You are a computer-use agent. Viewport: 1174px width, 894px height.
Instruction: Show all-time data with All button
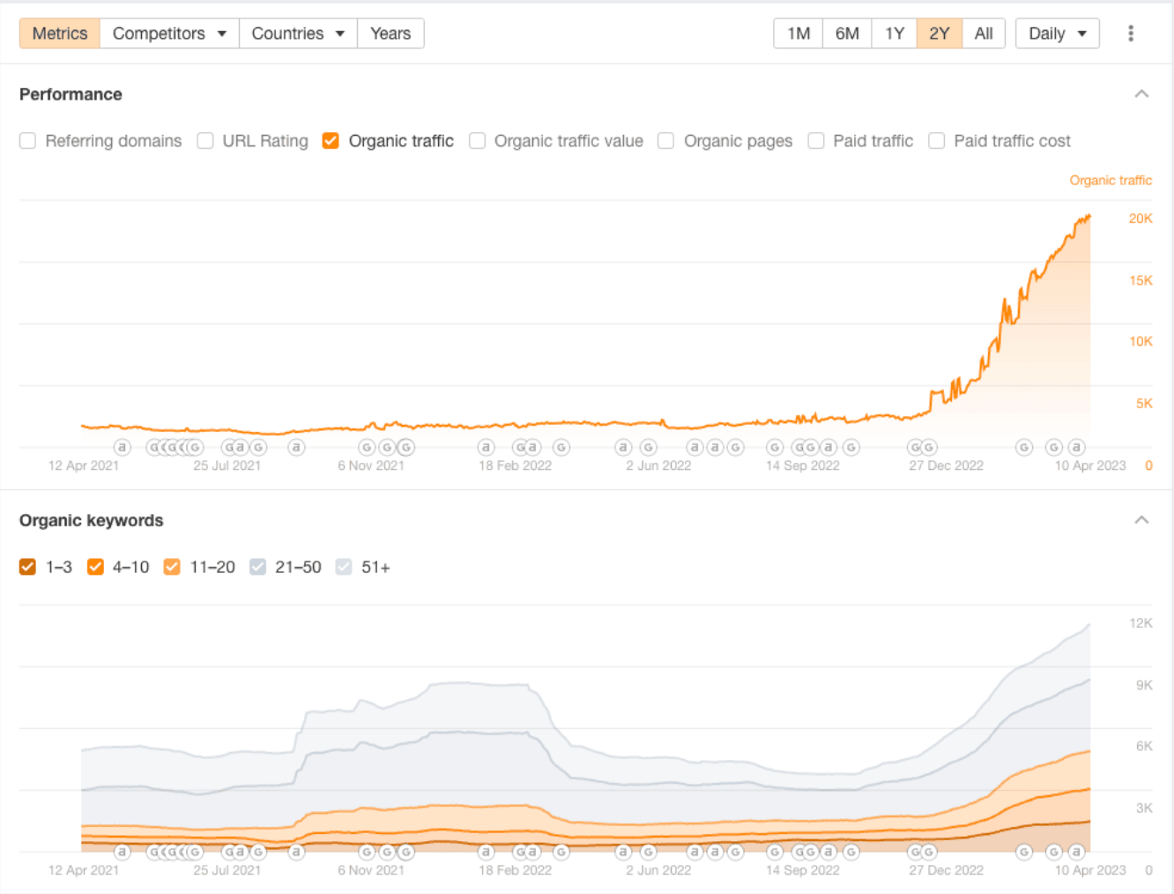[x=984, y=34]
